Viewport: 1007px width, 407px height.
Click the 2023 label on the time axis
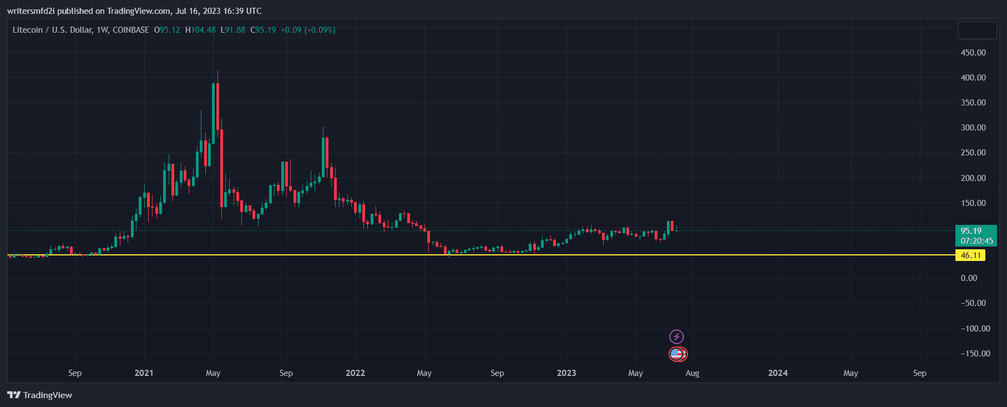tap(566, 373)
